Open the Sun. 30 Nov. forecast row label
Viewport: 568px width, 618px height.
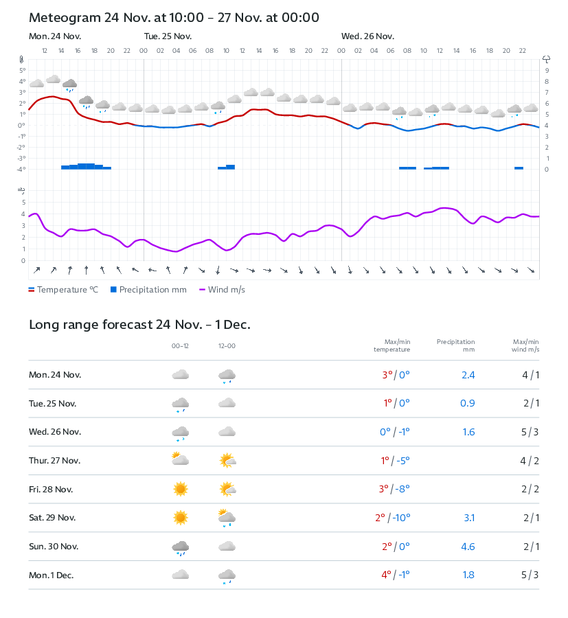click(x=54, y=547)
